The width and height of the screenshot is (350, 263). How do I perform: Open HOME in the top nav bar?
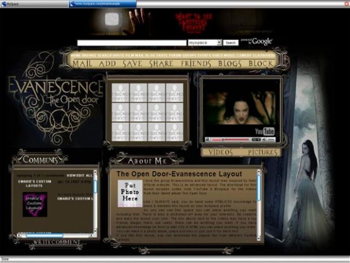click(75, 55)
